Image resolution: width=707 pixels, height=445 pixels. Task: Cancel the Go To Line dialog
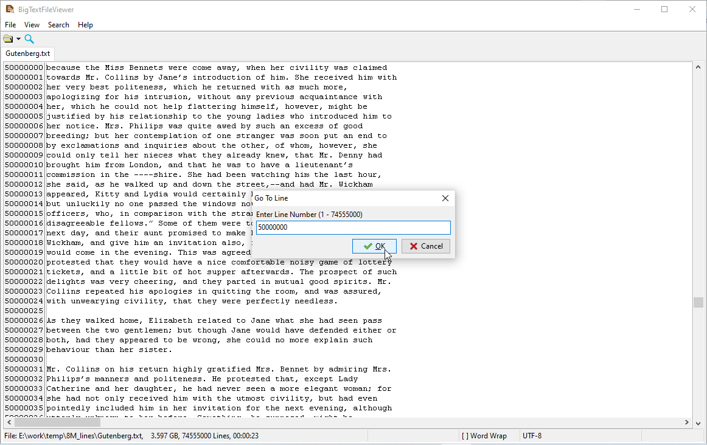click(x=426, y=246)
